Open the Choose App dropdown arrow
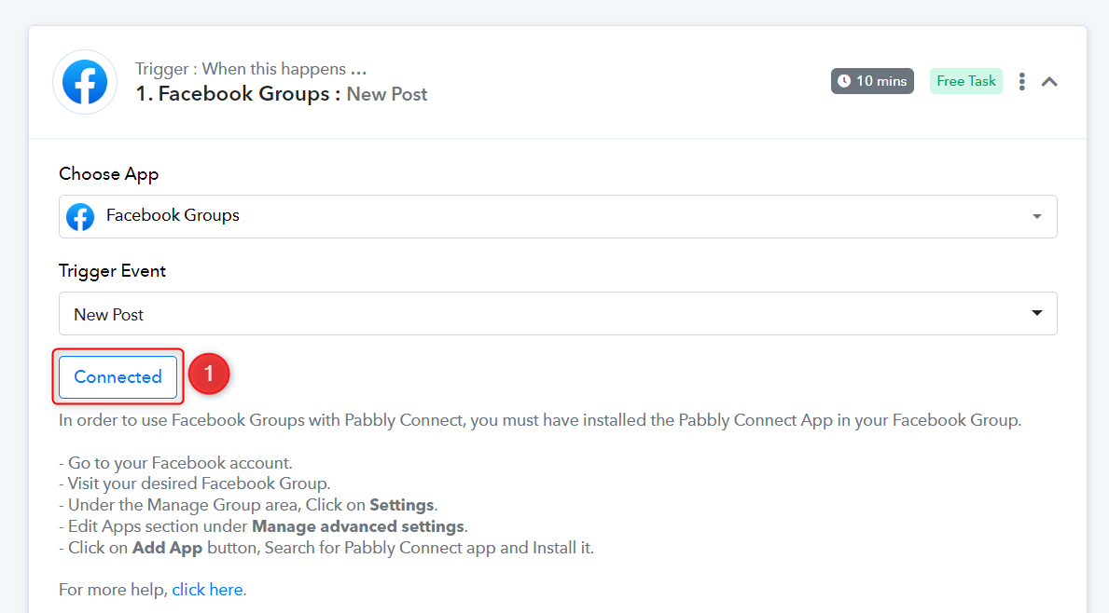The width and height of the screenshot is (1109, 613). tap(1037, 217)
